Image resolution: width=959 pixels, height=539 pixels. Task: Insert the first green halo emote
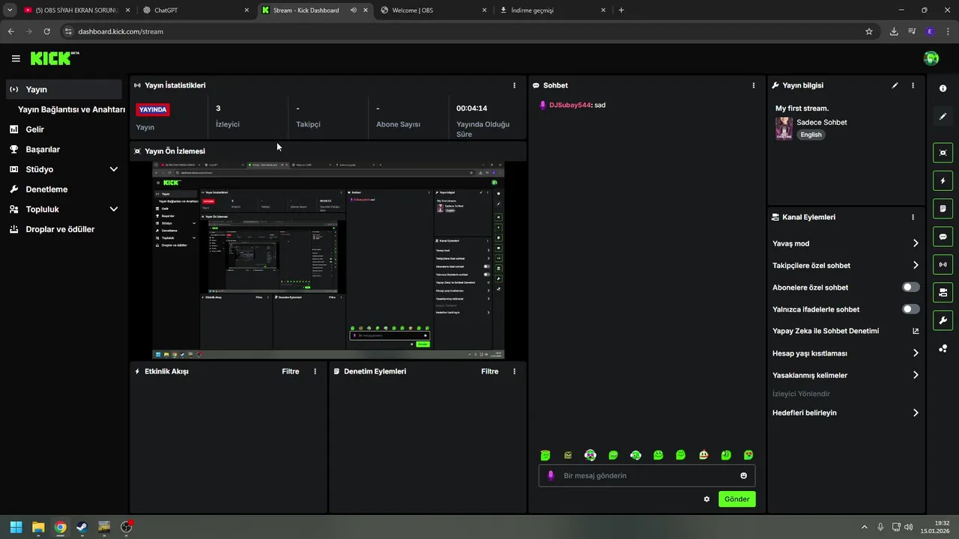[x=546, y=454]
